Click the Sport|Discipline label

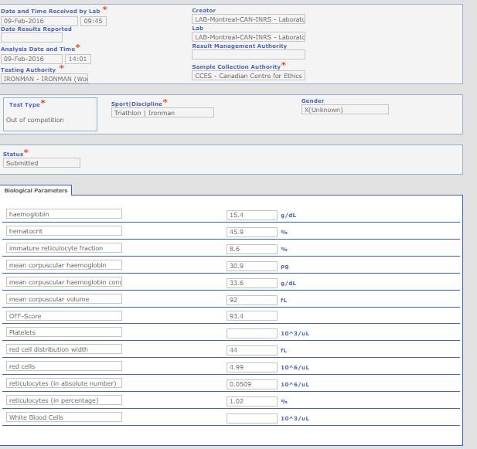point(137,104)
